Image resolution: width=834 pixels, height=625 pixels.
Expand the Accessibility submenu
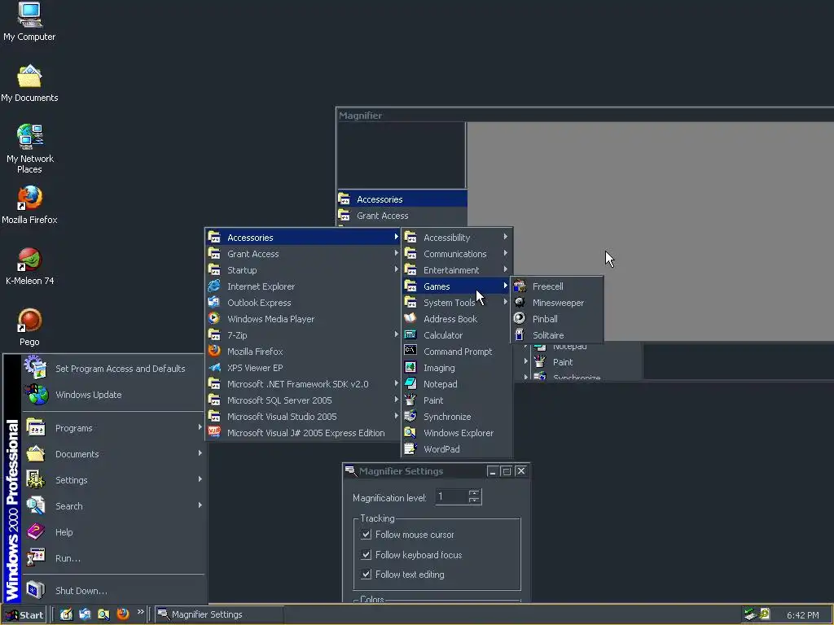[457, 238]
